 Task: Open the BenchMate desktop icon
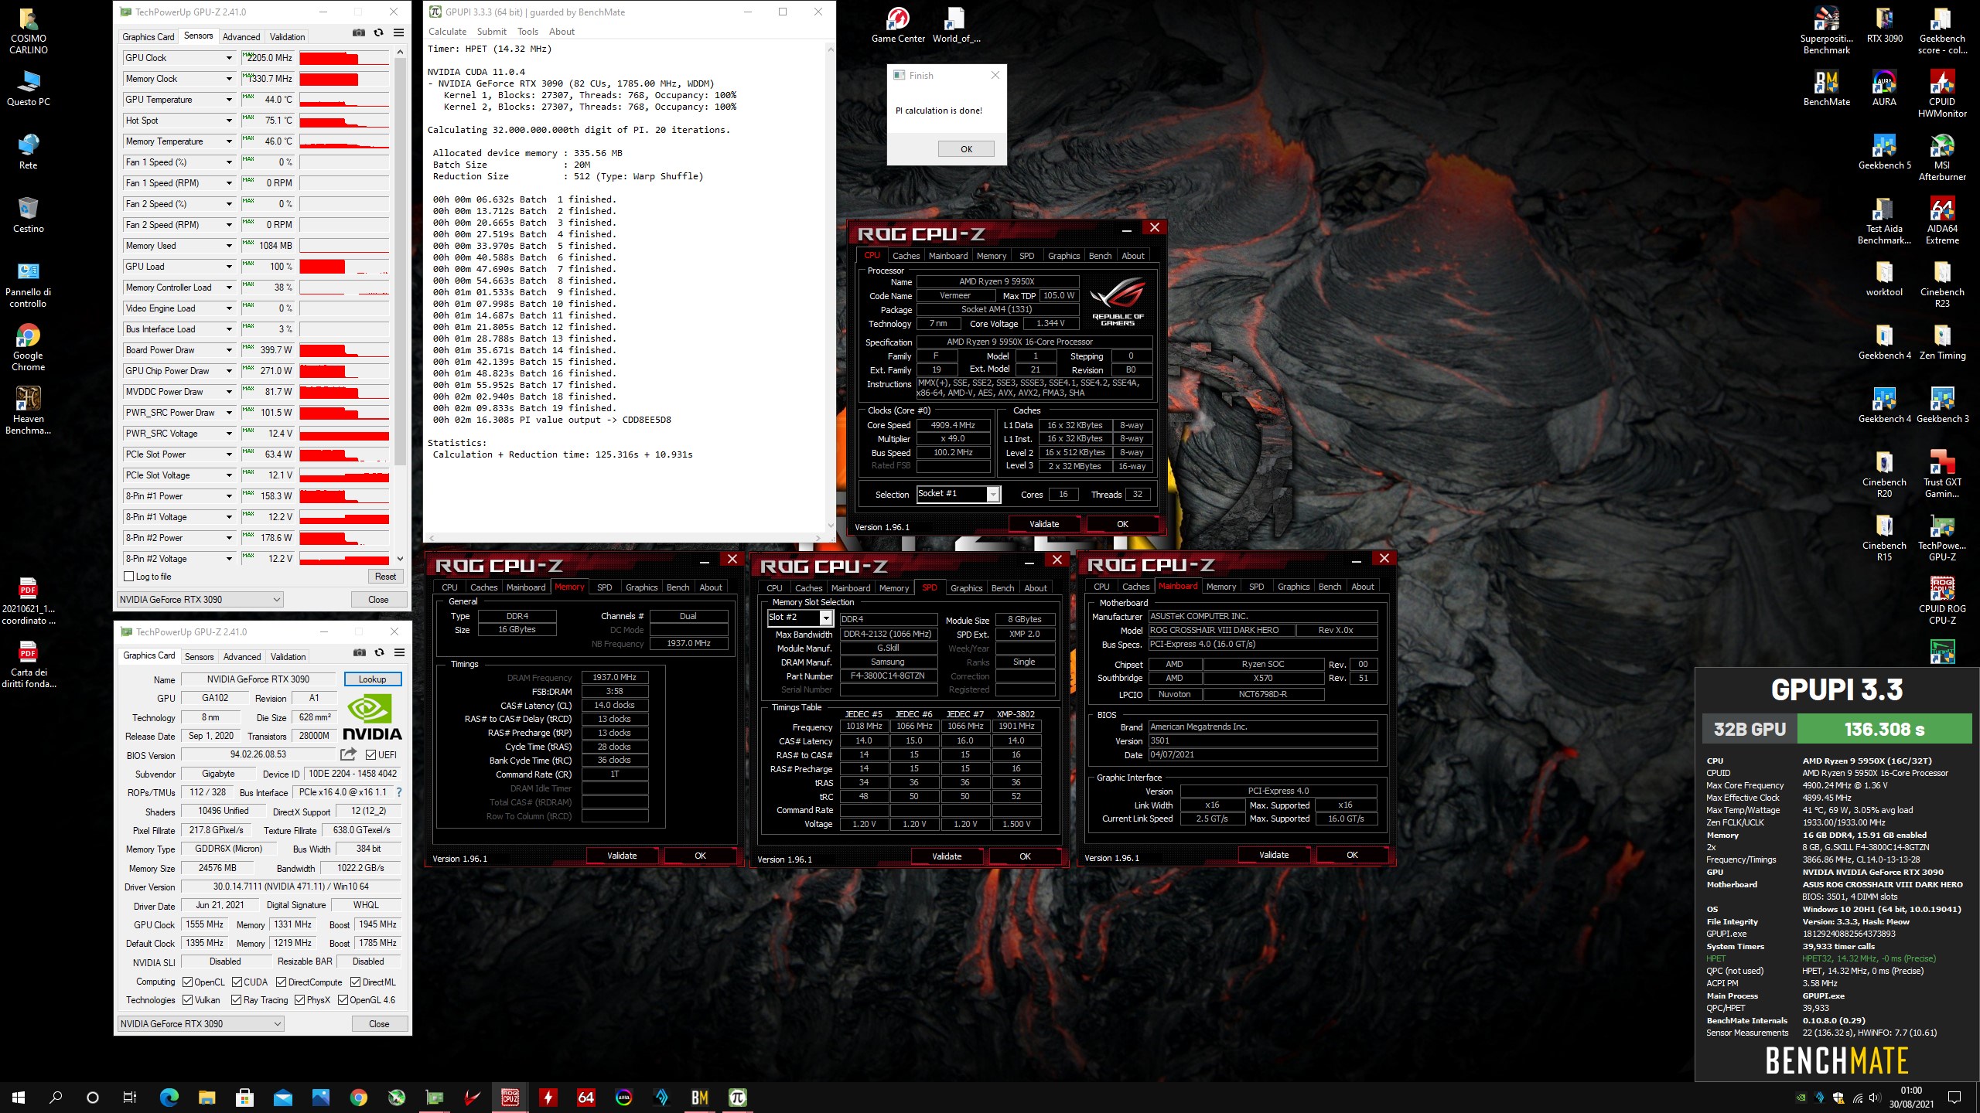tap(1827, 88)
